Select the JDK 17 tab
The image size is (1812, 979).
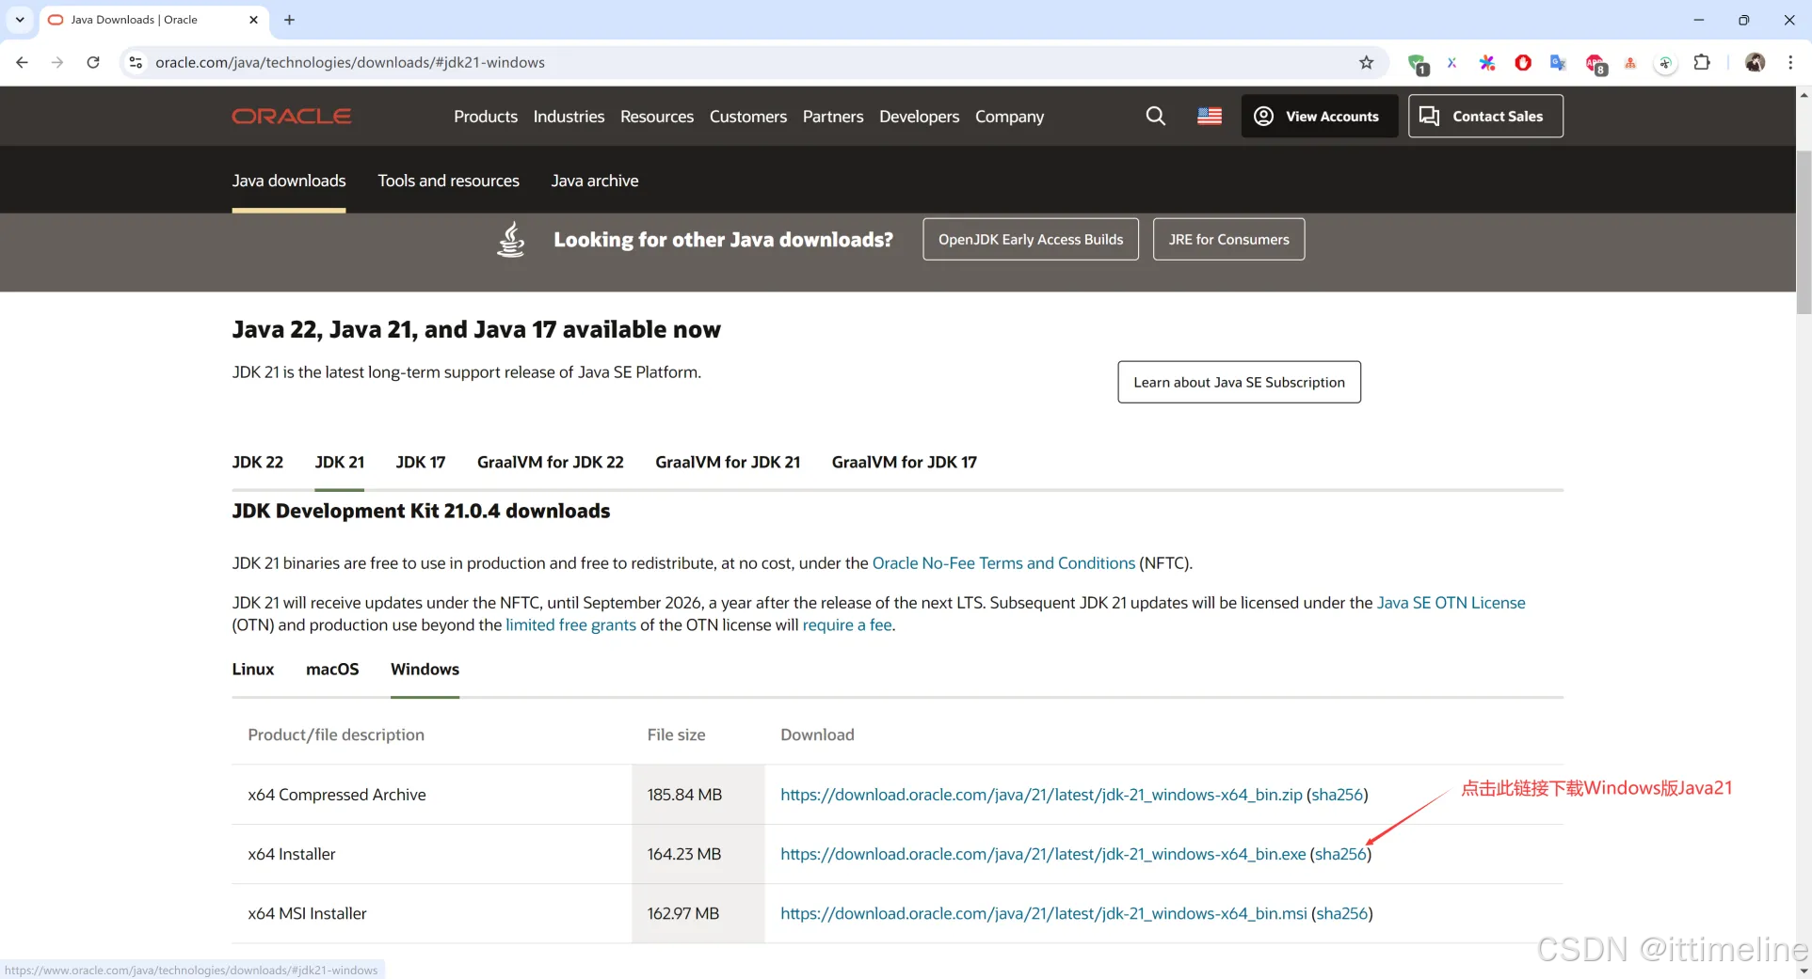point(420,462)
